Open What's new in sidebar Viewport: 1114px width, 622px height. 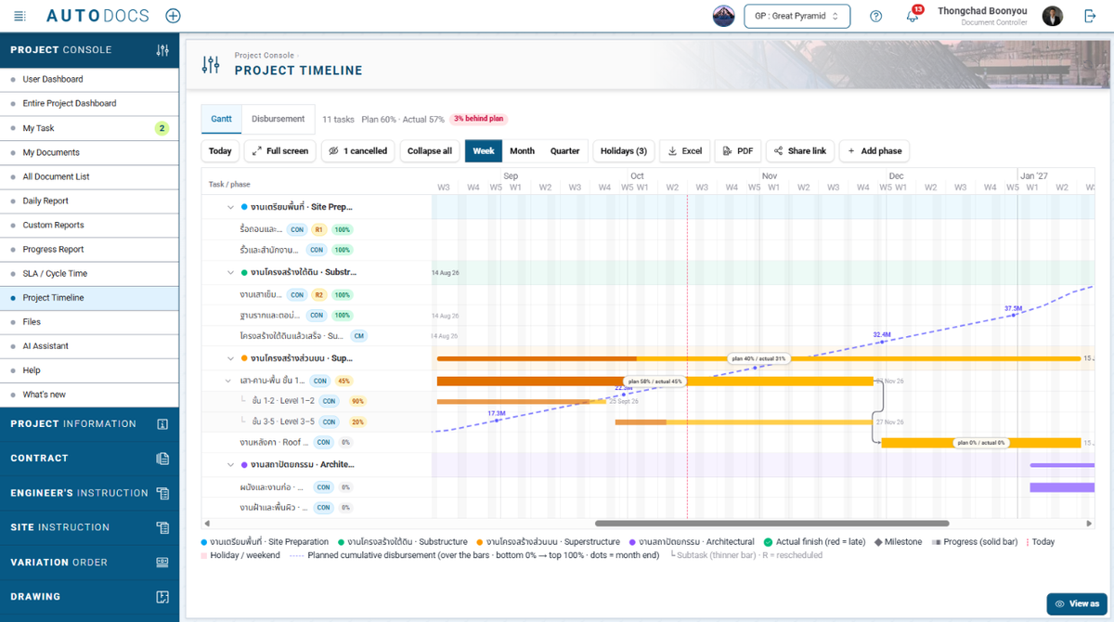pyautogui.click(x=89, y=395)
